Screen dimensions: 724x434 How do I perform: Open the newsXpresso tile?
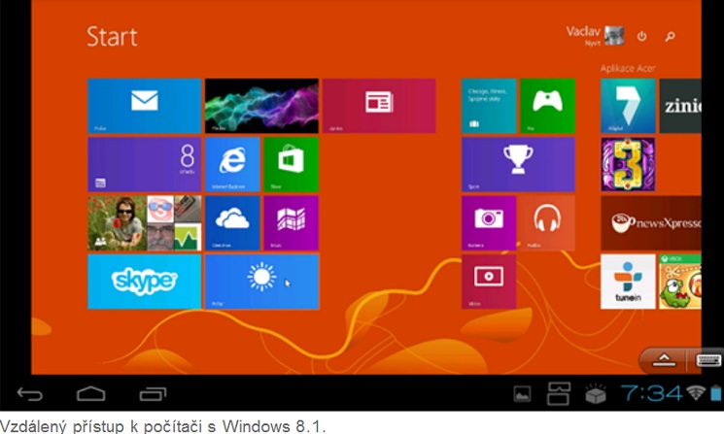[651, 223]
